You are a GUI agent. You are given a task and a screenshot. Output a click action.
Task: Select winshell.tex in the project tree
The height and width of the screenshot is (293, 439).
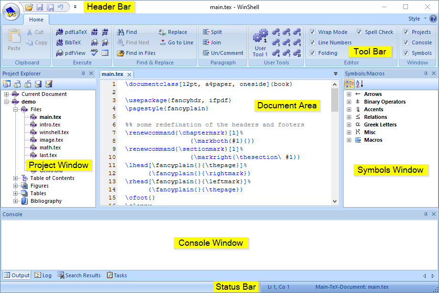[54, 132]
